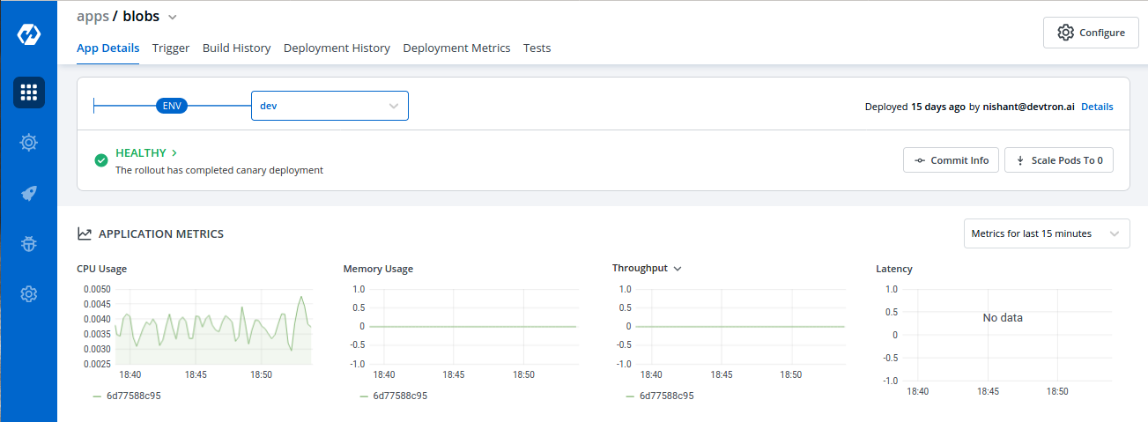Click the gear-wheel charts icon in sidebar
The image size is (1148, 422).
click(x=28, y=142)
